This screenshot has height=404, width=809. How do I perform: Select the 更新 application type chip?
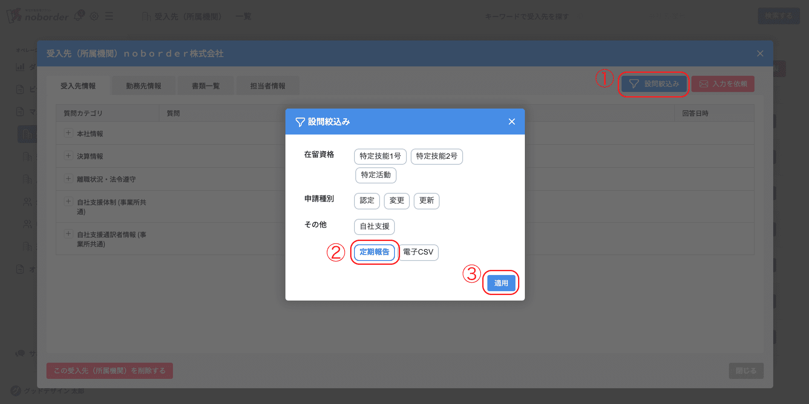coord(426,201)
